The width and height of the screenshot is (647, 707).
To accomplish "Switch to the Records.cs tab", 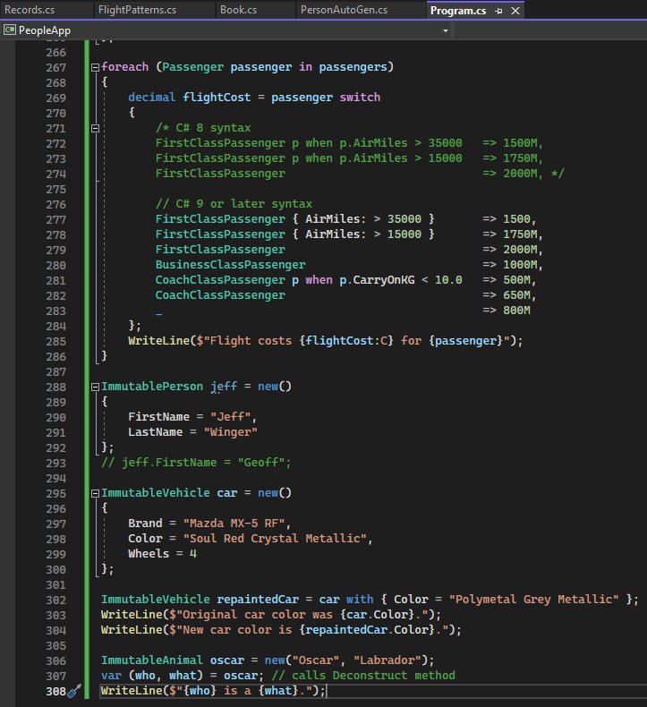I will [30, 11].
